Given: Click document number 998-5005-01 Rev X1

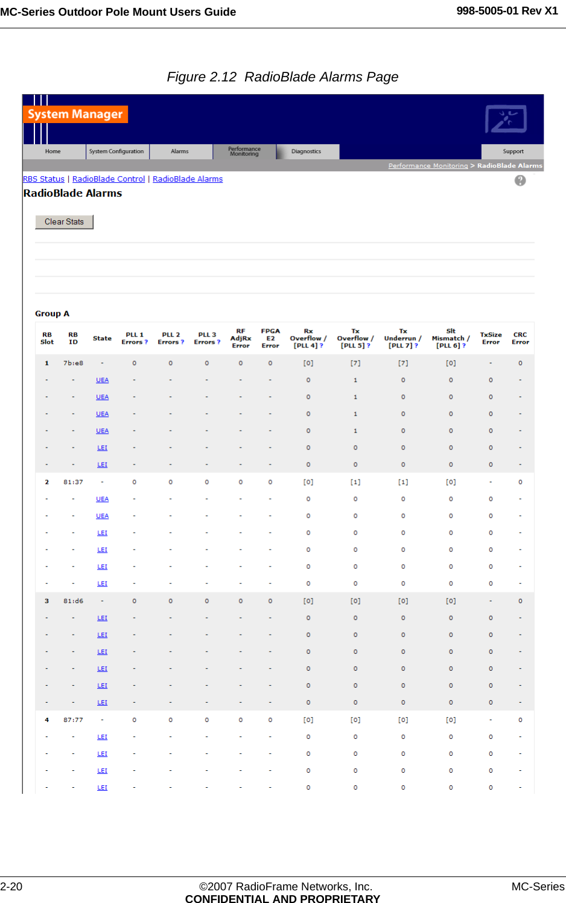Looking at the screenshot, I should coord(507,11).
